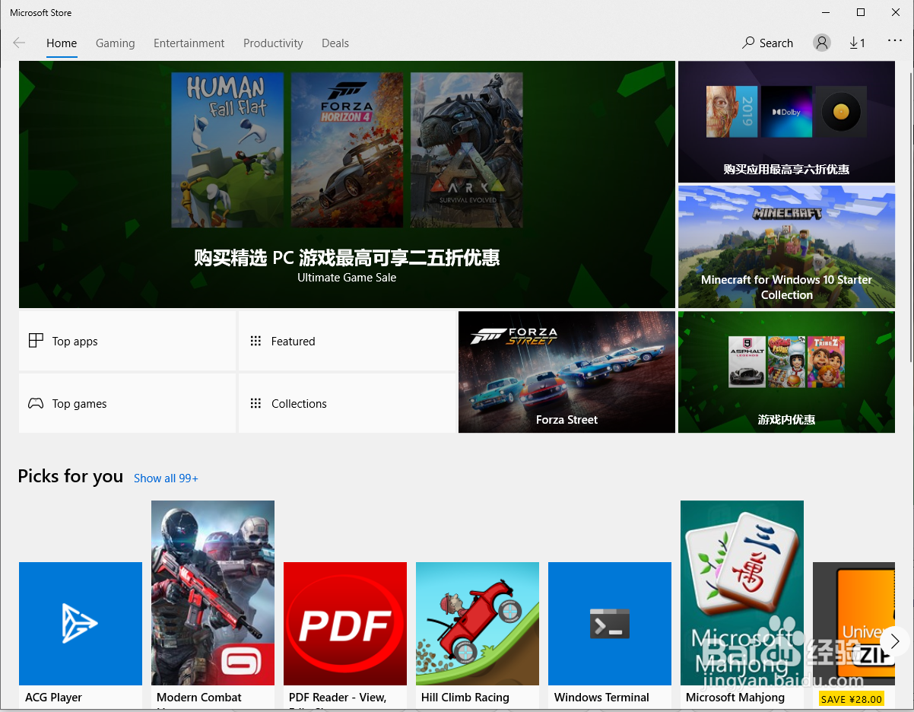The image size is (914, 712).
Task: Show all 99+ picks for you
Action: pos(166,478)
